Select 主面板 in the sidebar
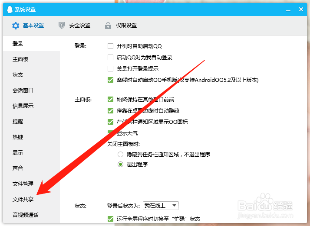Screen dimensions: 310x226 coord(31,59)
